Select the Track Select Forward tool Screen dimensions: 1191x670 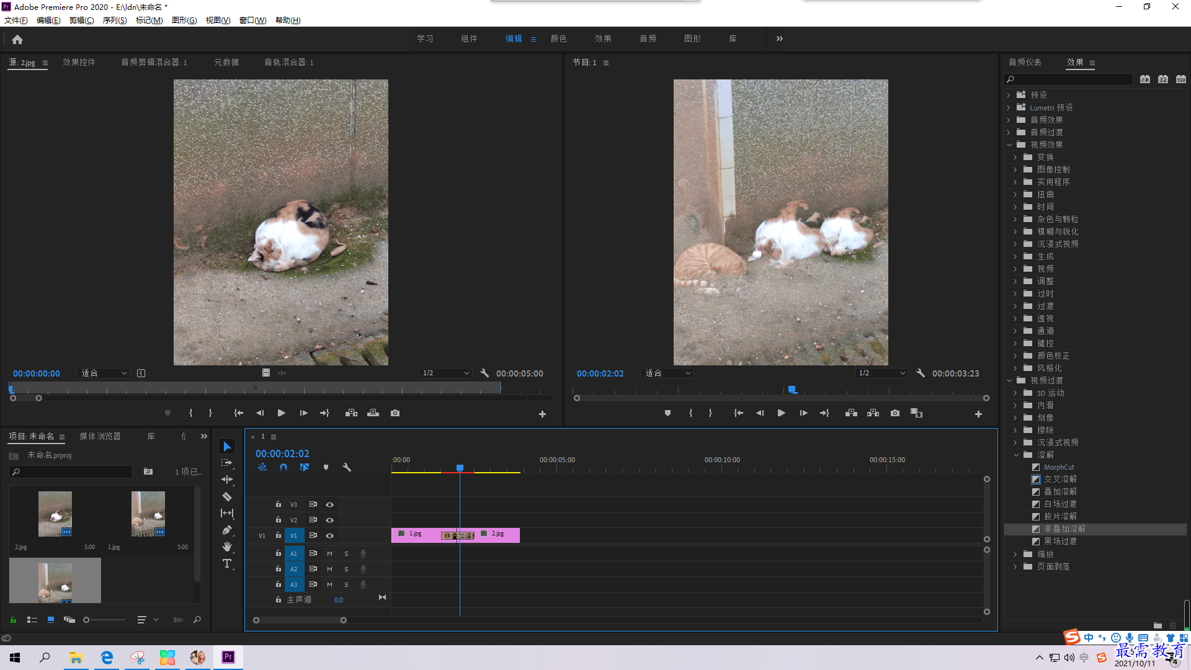tap(227, 463)
